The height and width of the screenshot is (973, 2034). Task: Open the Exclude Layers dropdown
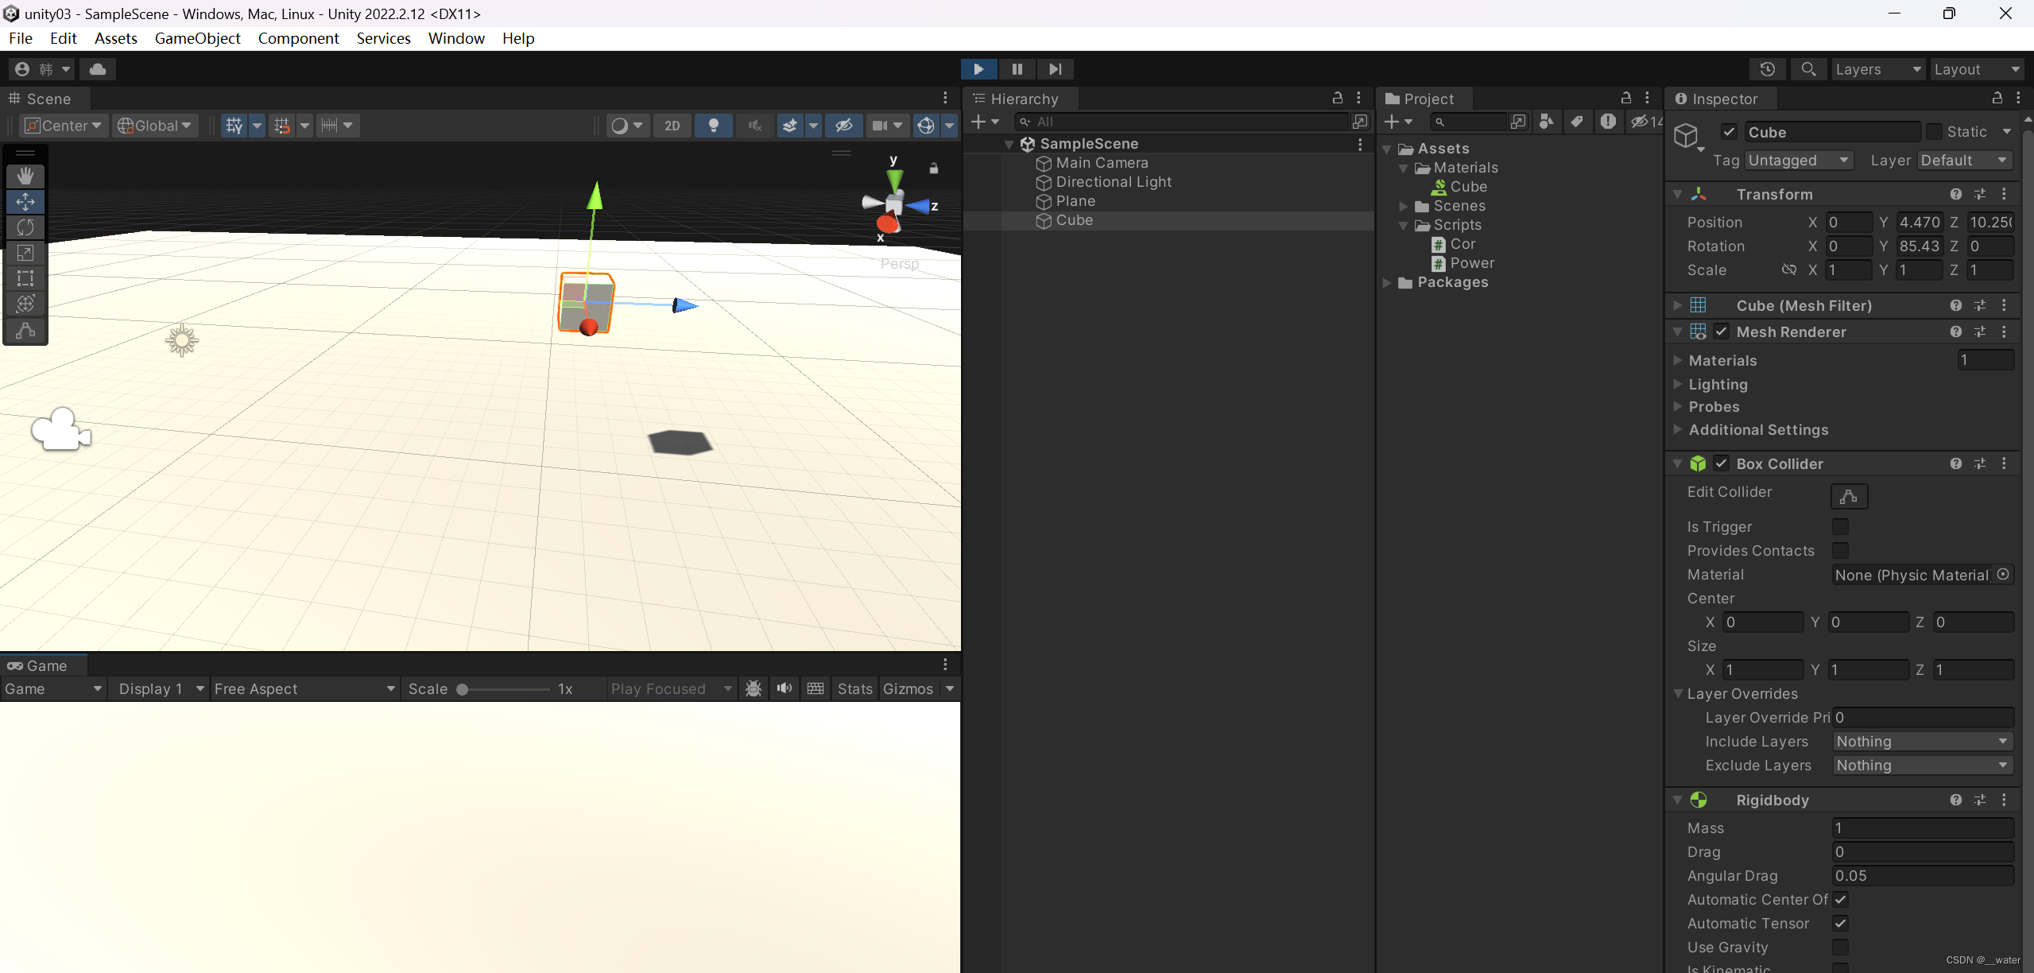1922,765
